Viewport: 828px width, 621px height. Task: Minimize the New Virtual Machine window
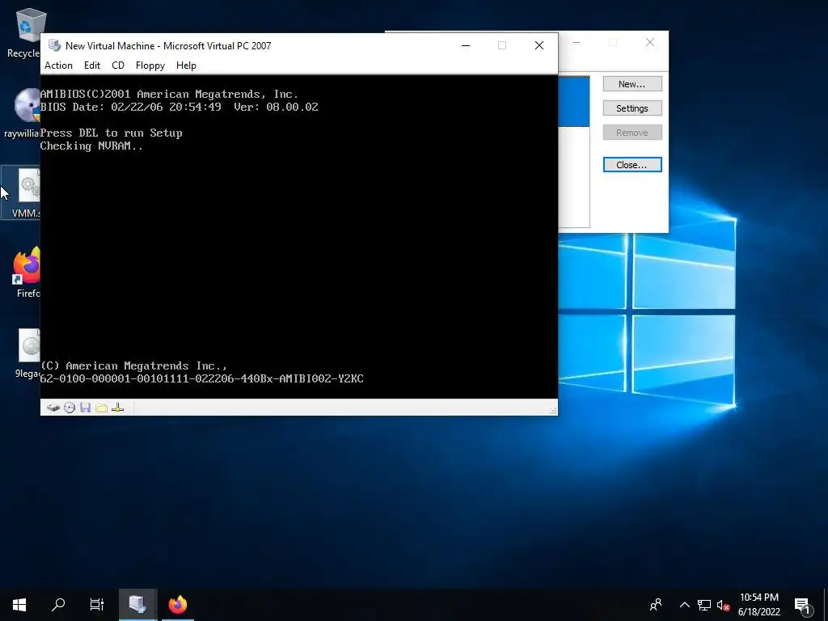pos(466,45)
